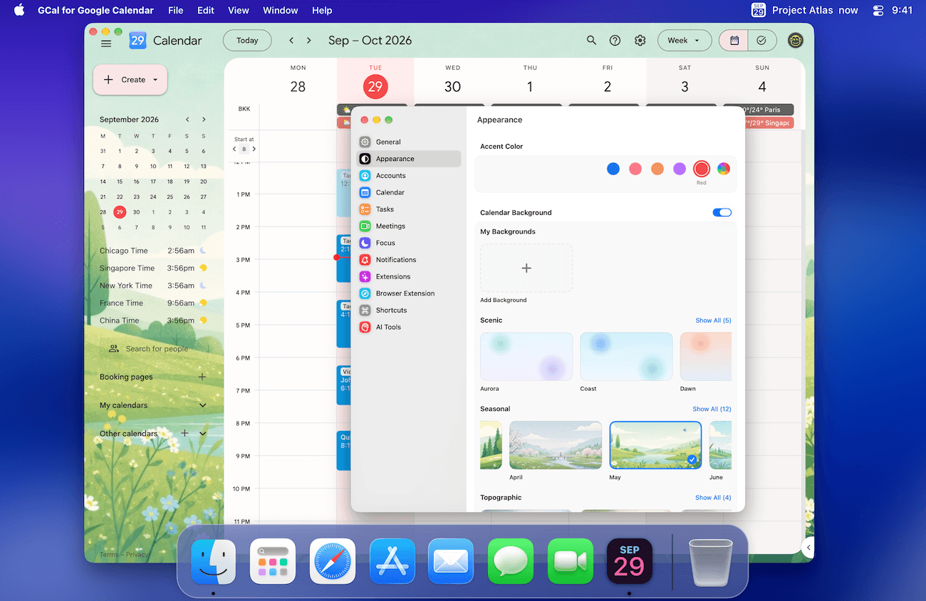
Task: Launch Safari from the Dock
Action: point(333,561)
